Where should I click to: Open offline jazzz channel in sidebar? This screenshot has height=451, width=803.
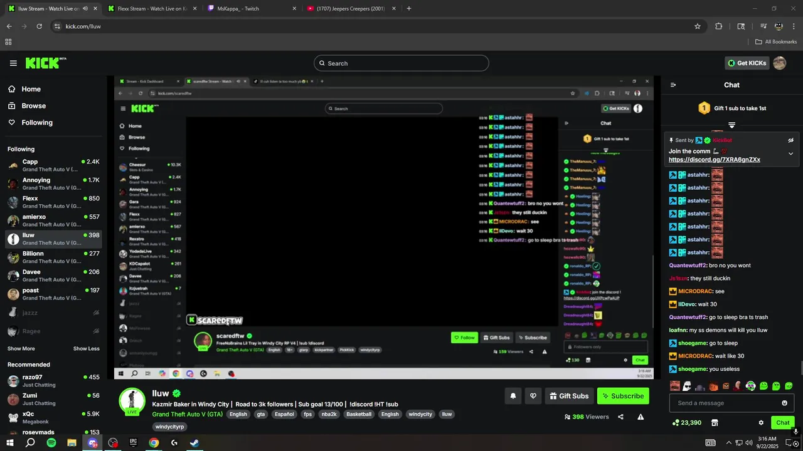click(53, 313)
